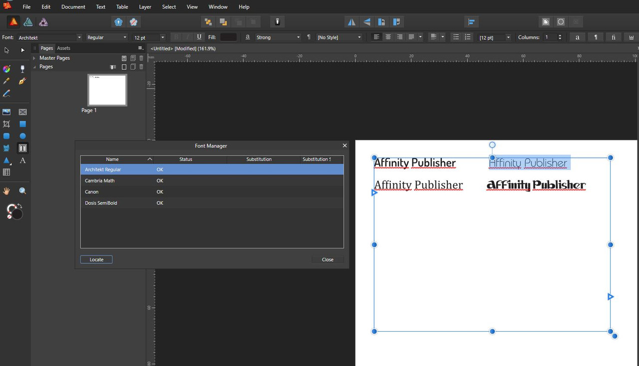Center align text
Screen dimensions: 639x366
pyautogui.click(x=388, y=37)
